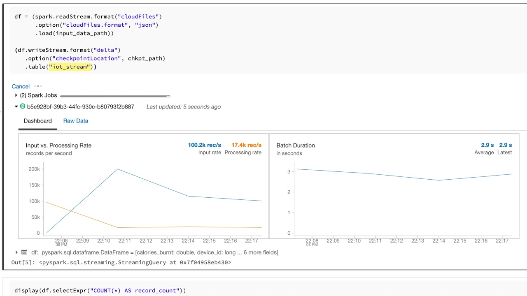Collapse the streaming query b5e928bf details
The image size is (527, 296).
pyautogui.click(x=16, y=106)
